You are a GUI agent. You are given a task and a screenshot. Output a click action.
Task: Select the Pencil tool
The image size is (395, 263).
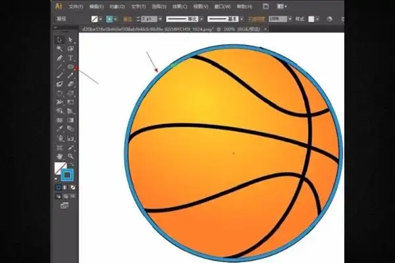pos(70,76)
